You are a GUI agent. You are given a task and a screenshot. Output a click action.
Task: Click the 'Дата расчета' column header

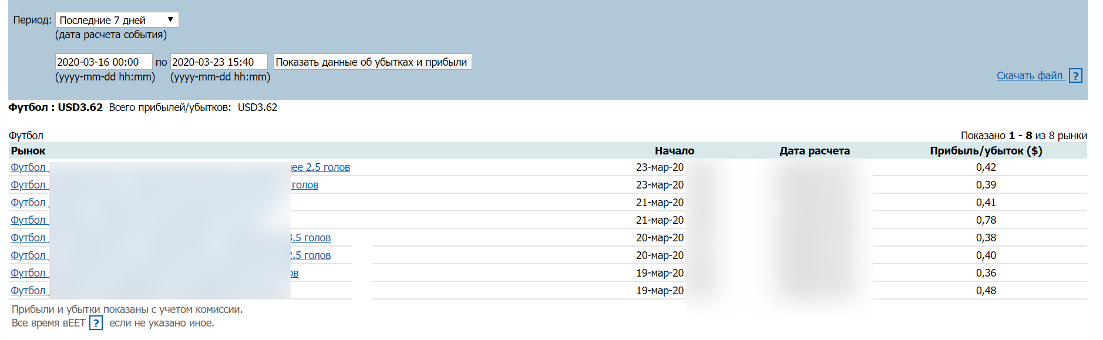(814, 151)
